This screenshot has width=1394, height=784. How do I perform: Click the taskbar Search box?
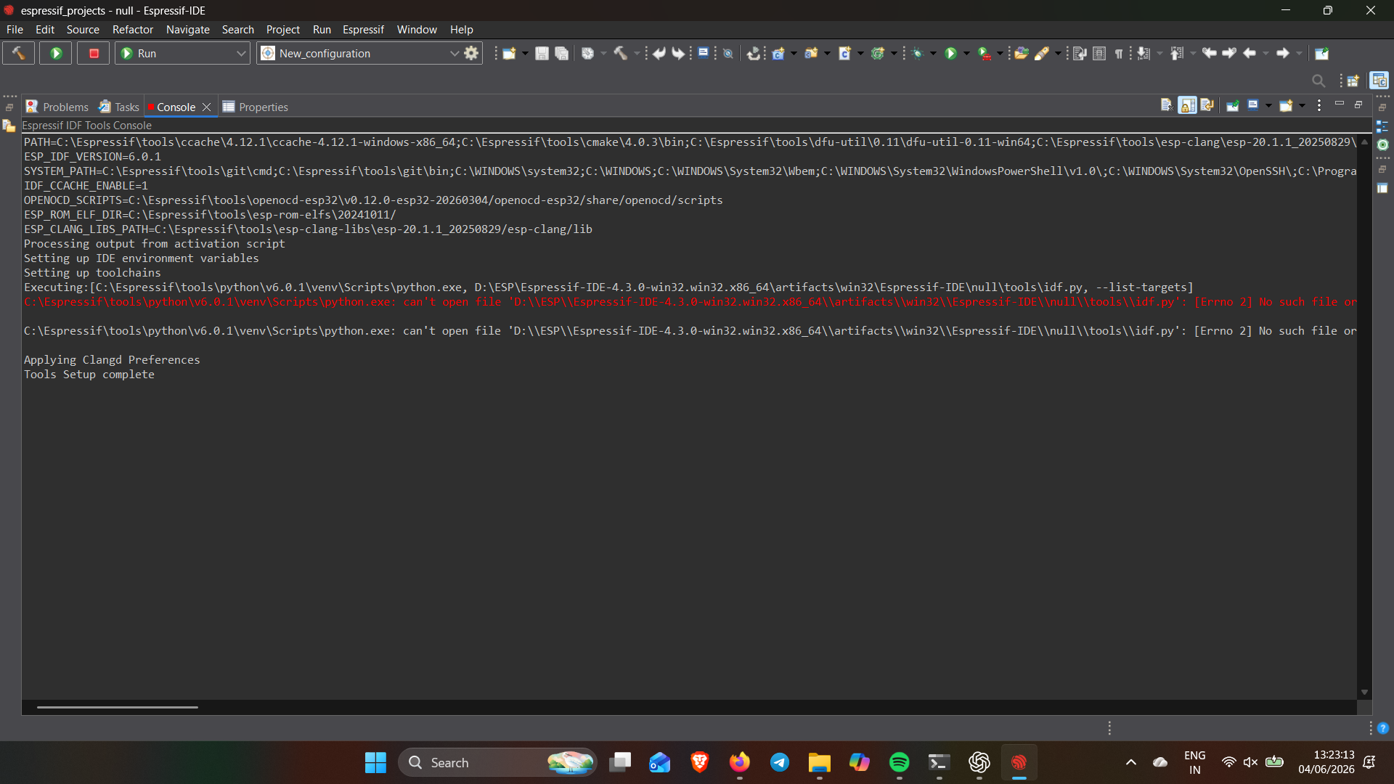[497, 762]
